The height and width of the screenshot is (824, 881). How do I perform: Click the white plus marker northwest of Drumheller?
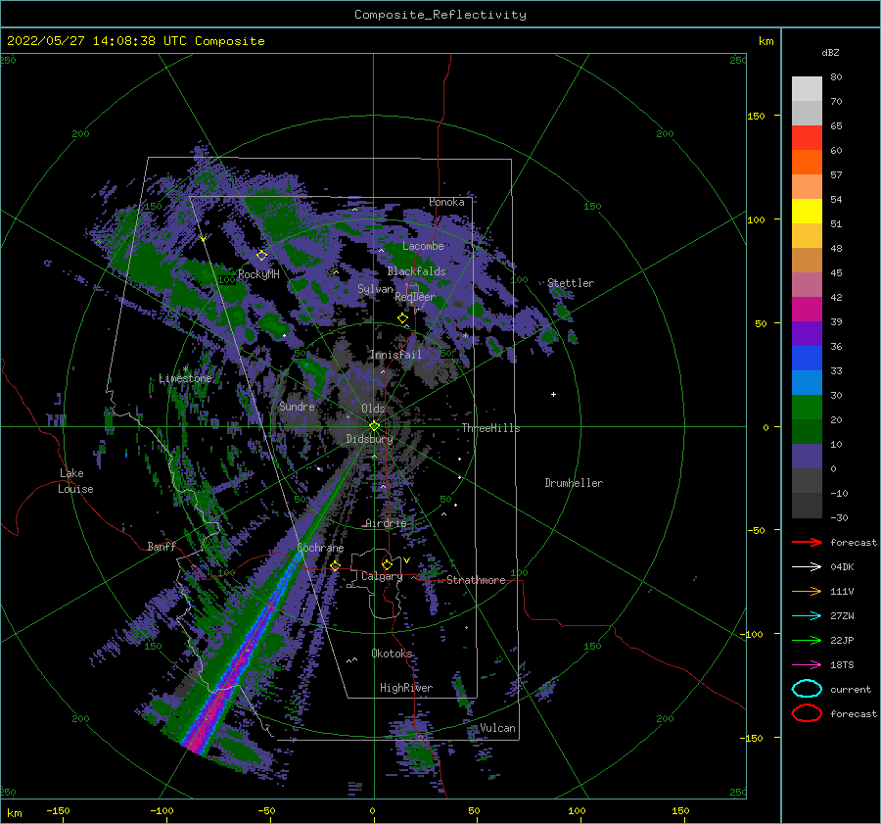coord(553,394)
